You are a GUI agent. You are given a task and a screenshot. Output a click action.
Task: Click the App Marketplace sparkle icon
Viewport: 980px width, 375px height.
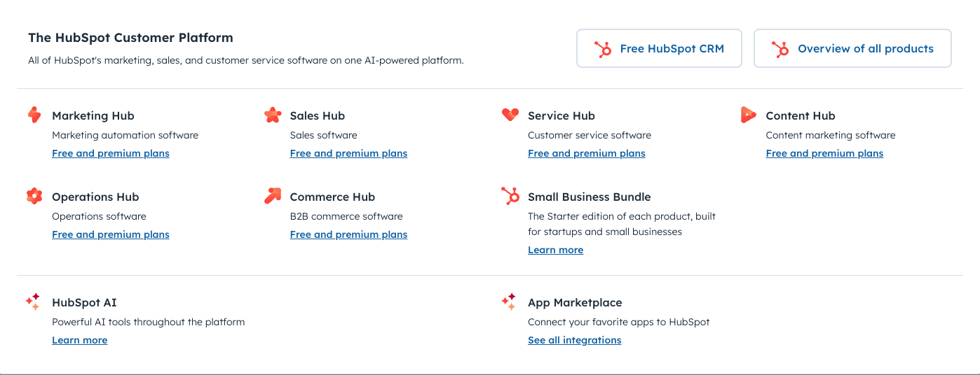[x=509, y=302]
